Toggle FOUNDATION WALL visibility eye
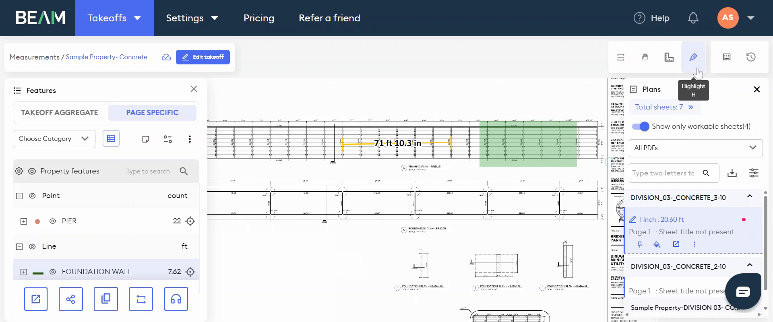Image resolution: width=773 pixels, height=322 pixels. click(52, 272)
